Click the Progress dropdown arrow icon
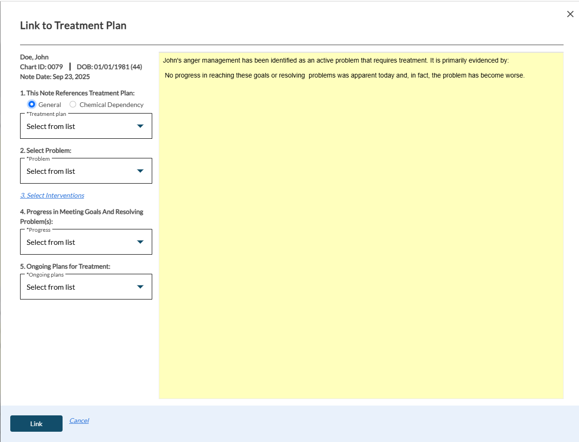This screenshot has width=579, height=442. pyautogui.click(x=140, y=242)
